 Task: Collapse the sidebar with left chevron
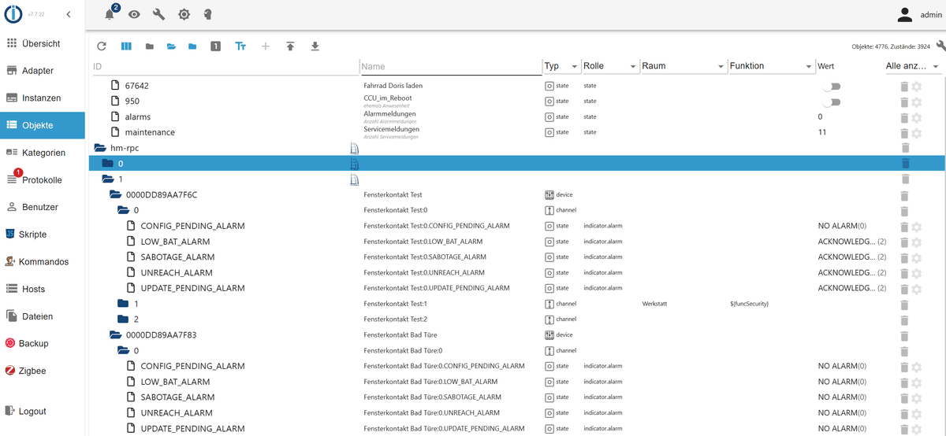point(69,14)
